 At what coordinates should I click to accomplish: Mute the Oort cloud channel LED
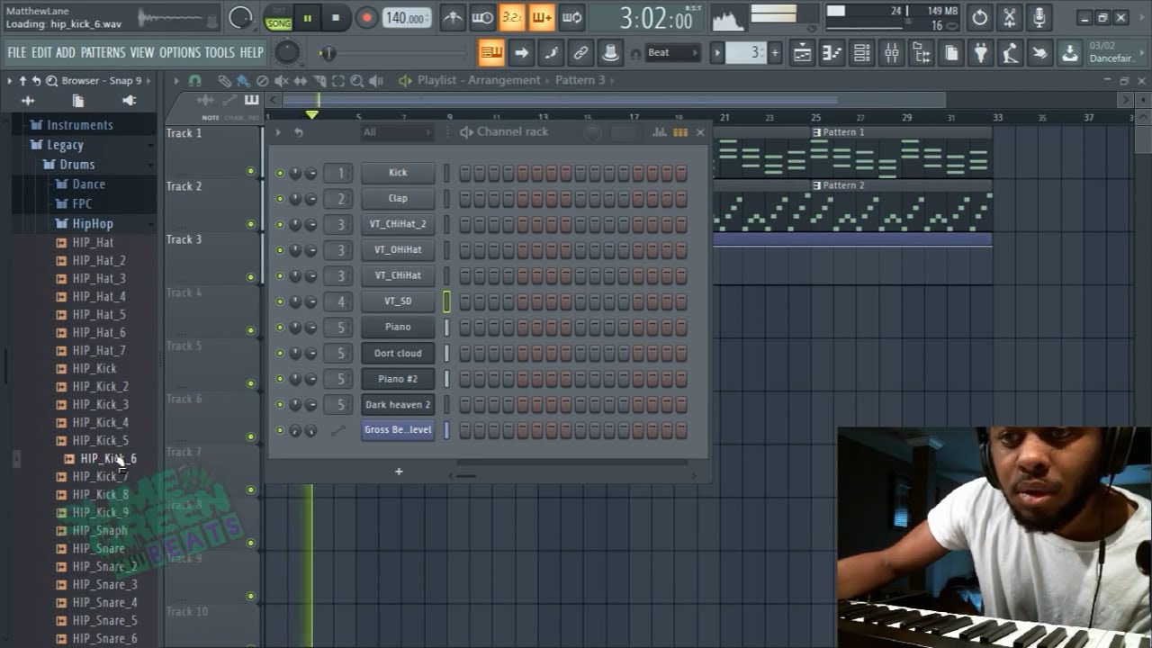pyautogui.click(x=280, y=354)
